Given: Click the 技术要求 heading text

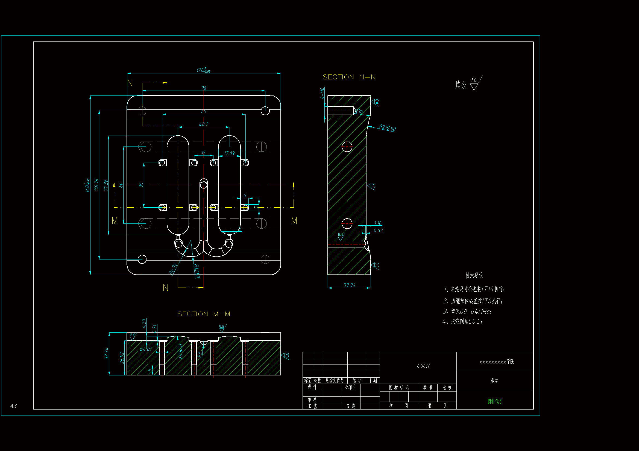Looking at the screenshot, I should coord(474,276).
